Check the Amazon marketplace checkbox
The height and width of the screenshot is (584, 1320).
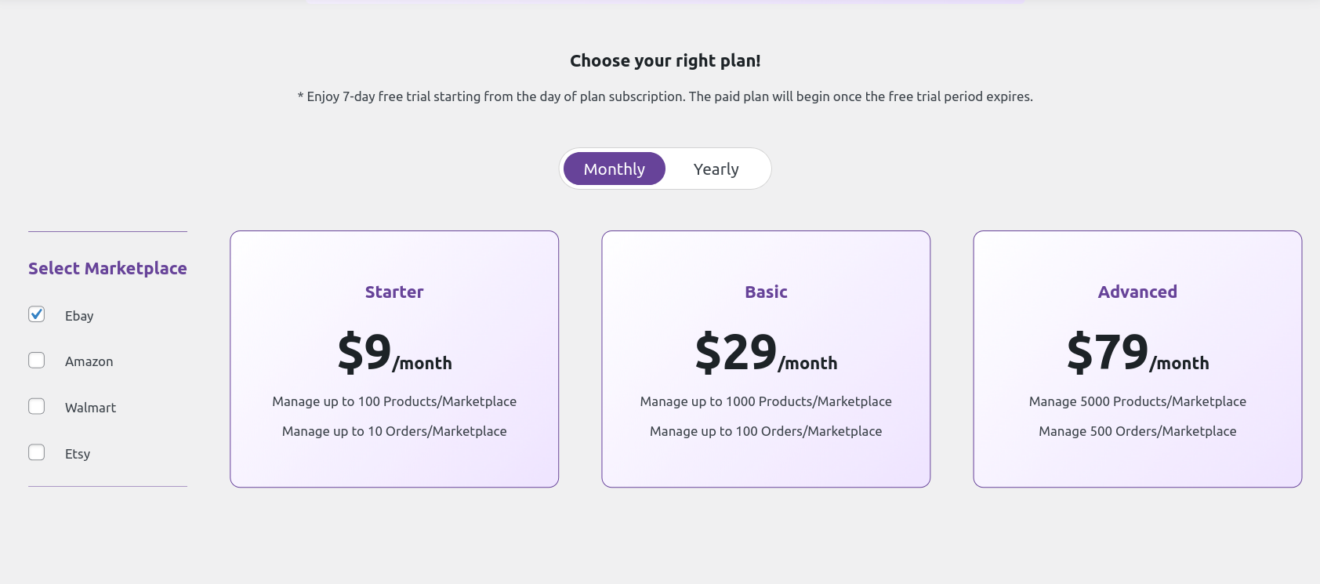click(36, 360)
